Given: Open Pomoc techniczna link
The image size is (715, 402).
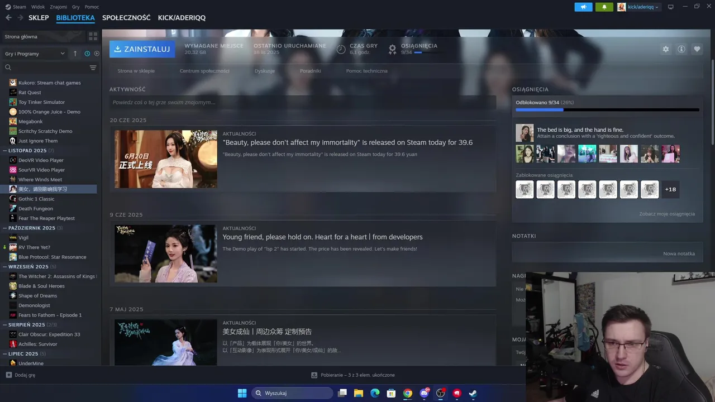Looking at the screenshot, I should tap(366, 71).
